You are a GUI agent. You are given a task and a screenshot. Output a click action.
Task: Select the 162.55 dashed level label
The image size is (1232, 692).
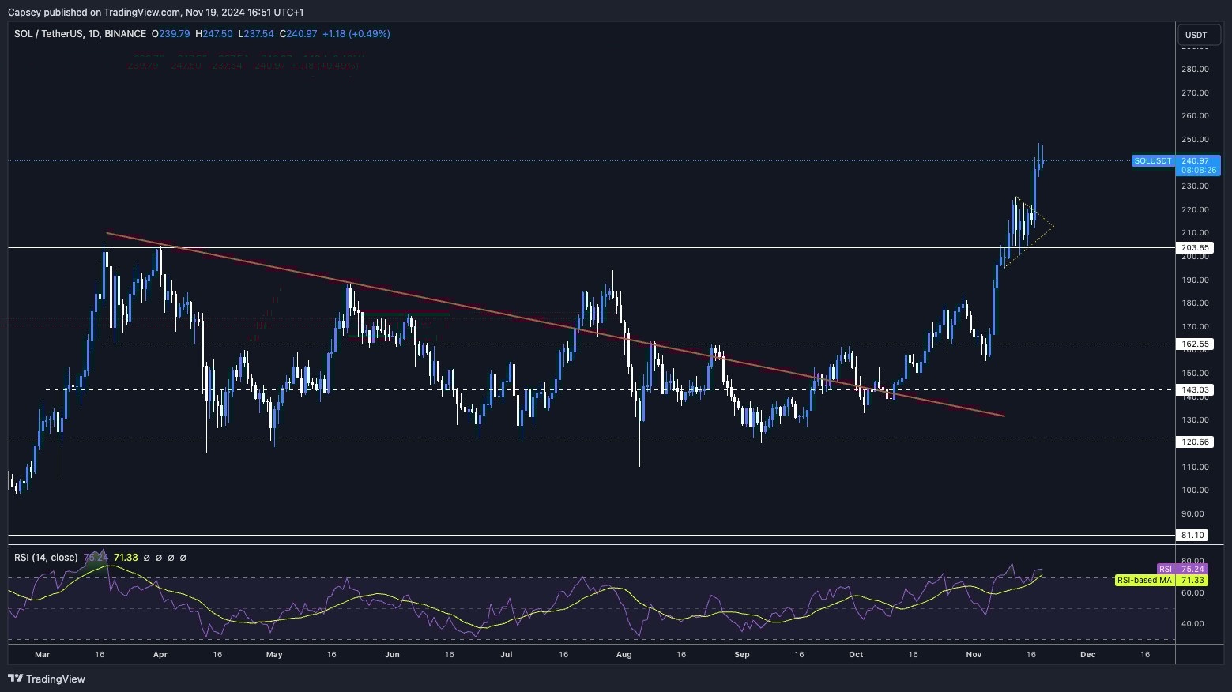1195,344
